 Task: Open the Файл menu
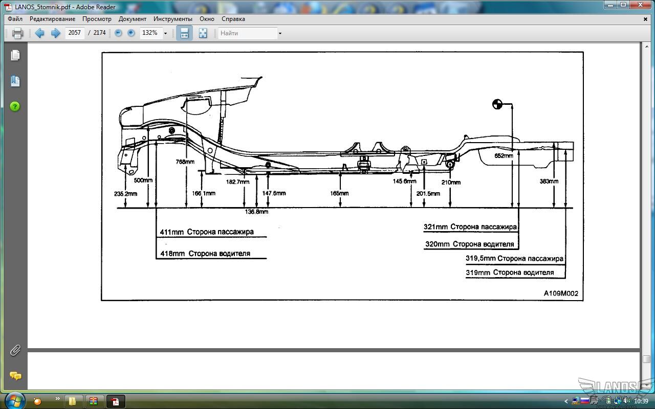(15, 19)
